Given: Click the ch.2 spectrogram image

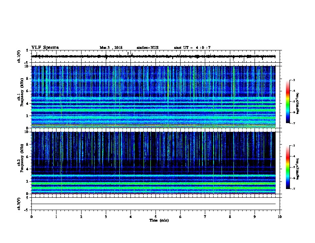Looking at the screenshot, I should (153, 163).
